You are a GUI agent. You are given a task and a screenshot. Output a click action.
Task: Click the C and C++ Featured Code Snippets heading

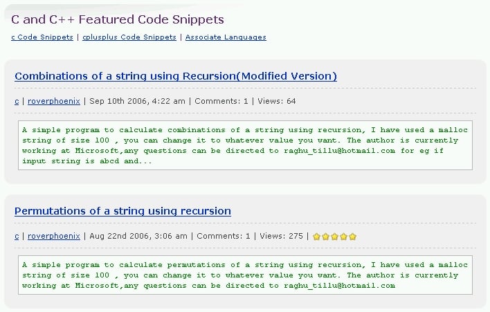118,19
